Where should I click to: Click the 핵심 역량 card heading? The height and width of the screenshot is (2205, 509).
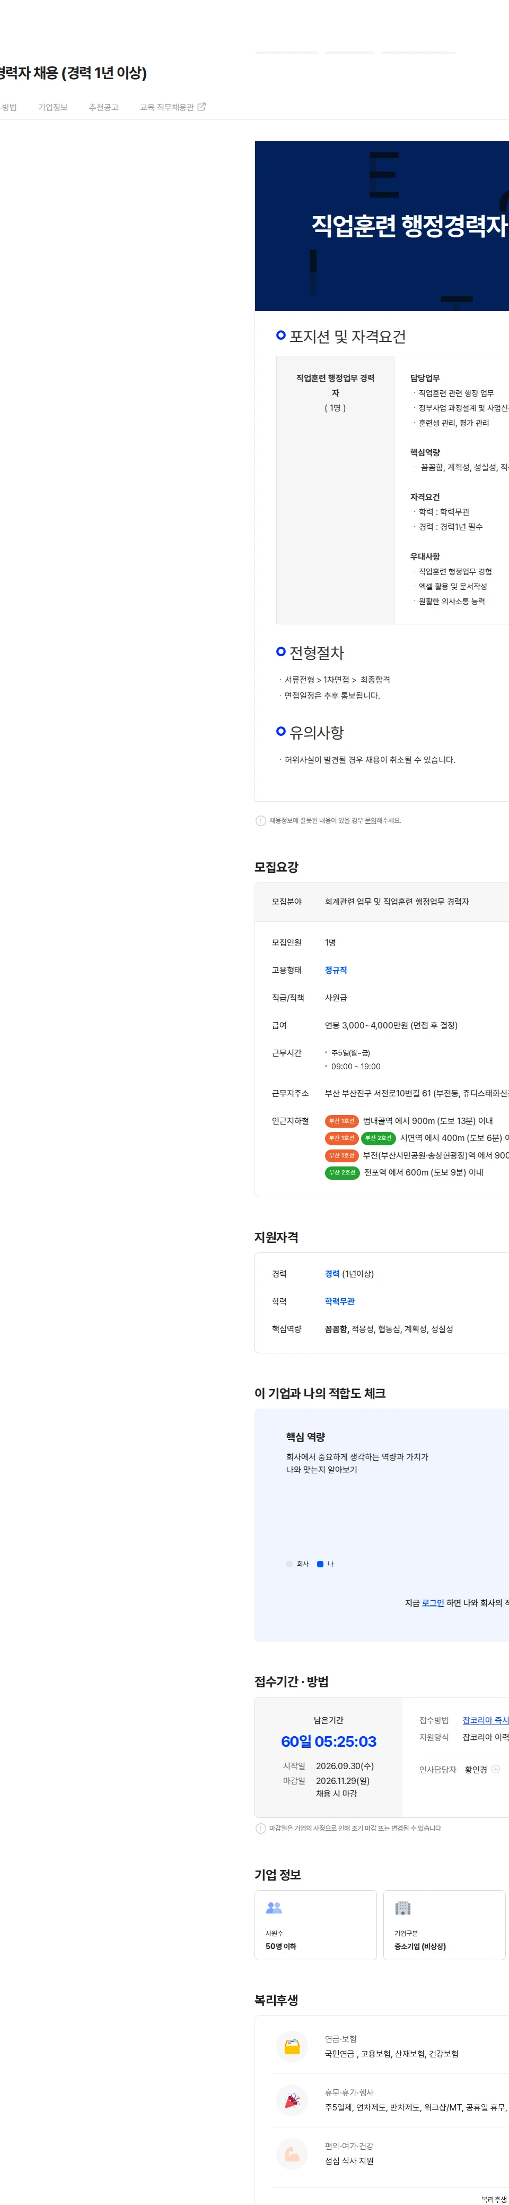305,1436
